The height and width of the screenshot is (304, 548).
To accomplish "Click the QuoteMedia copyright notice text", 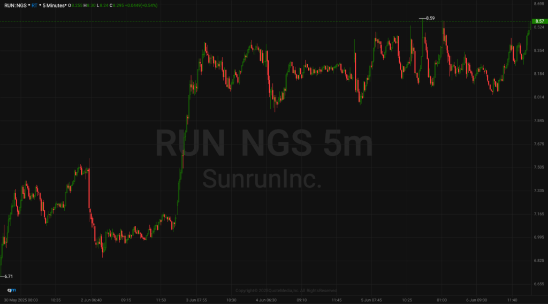I will pyautogui.click(x=286, y=291).
